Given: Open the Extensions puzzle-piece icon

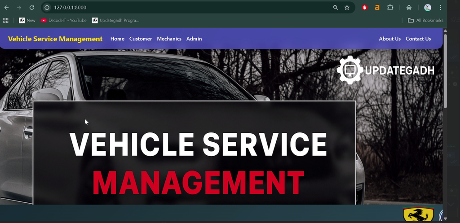Looking at the screenshot, I should 390,8.
